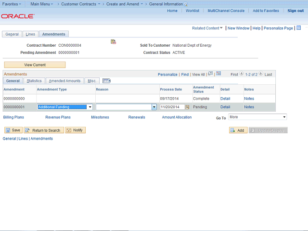Open Detail link for amendment 0000000000
This screenshot has width=308, height=231.
point(225,99)
